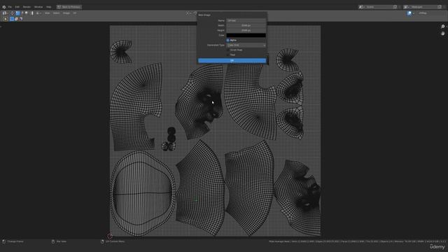This screenshot has height=252, width=448.
Task: Edit the Name field in New Image dialog
Action: [x=246, y=20]
